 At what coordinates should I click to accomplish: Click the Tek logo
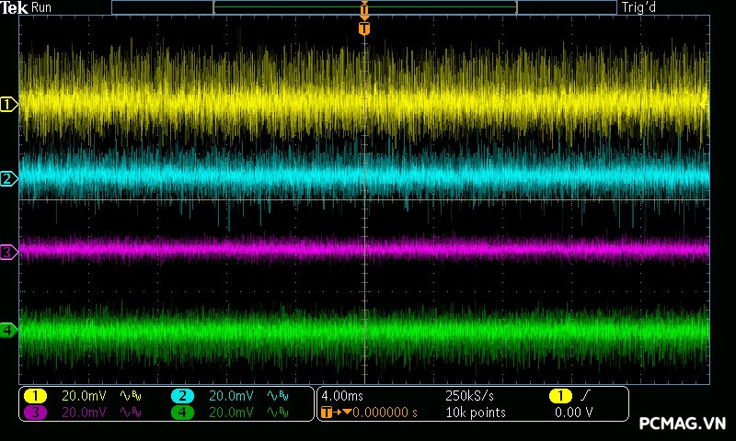(x=14, y=7)
